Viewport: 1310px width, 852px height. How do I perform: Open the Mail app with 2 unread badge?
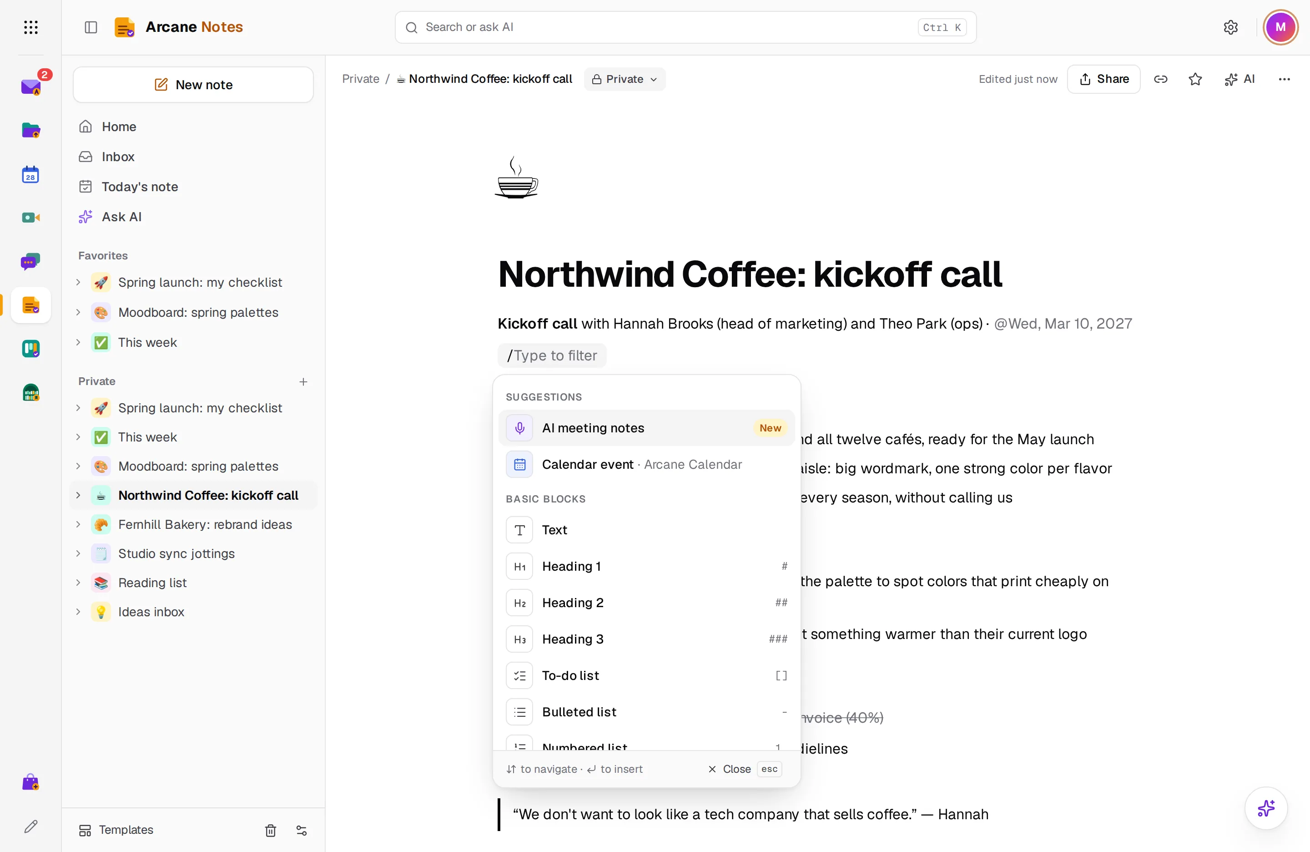click(x=31, y=86)
